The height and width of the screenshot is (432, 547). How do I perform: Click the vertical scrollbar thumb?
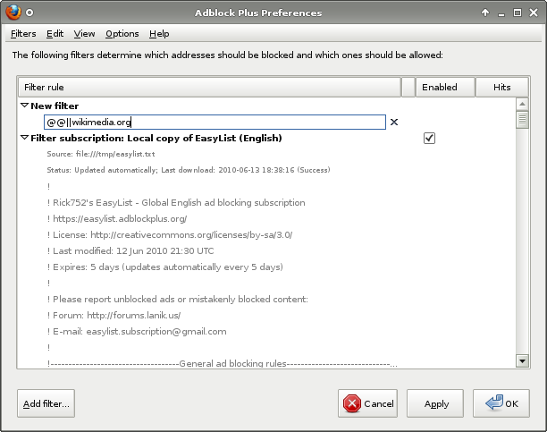(522, 120)
